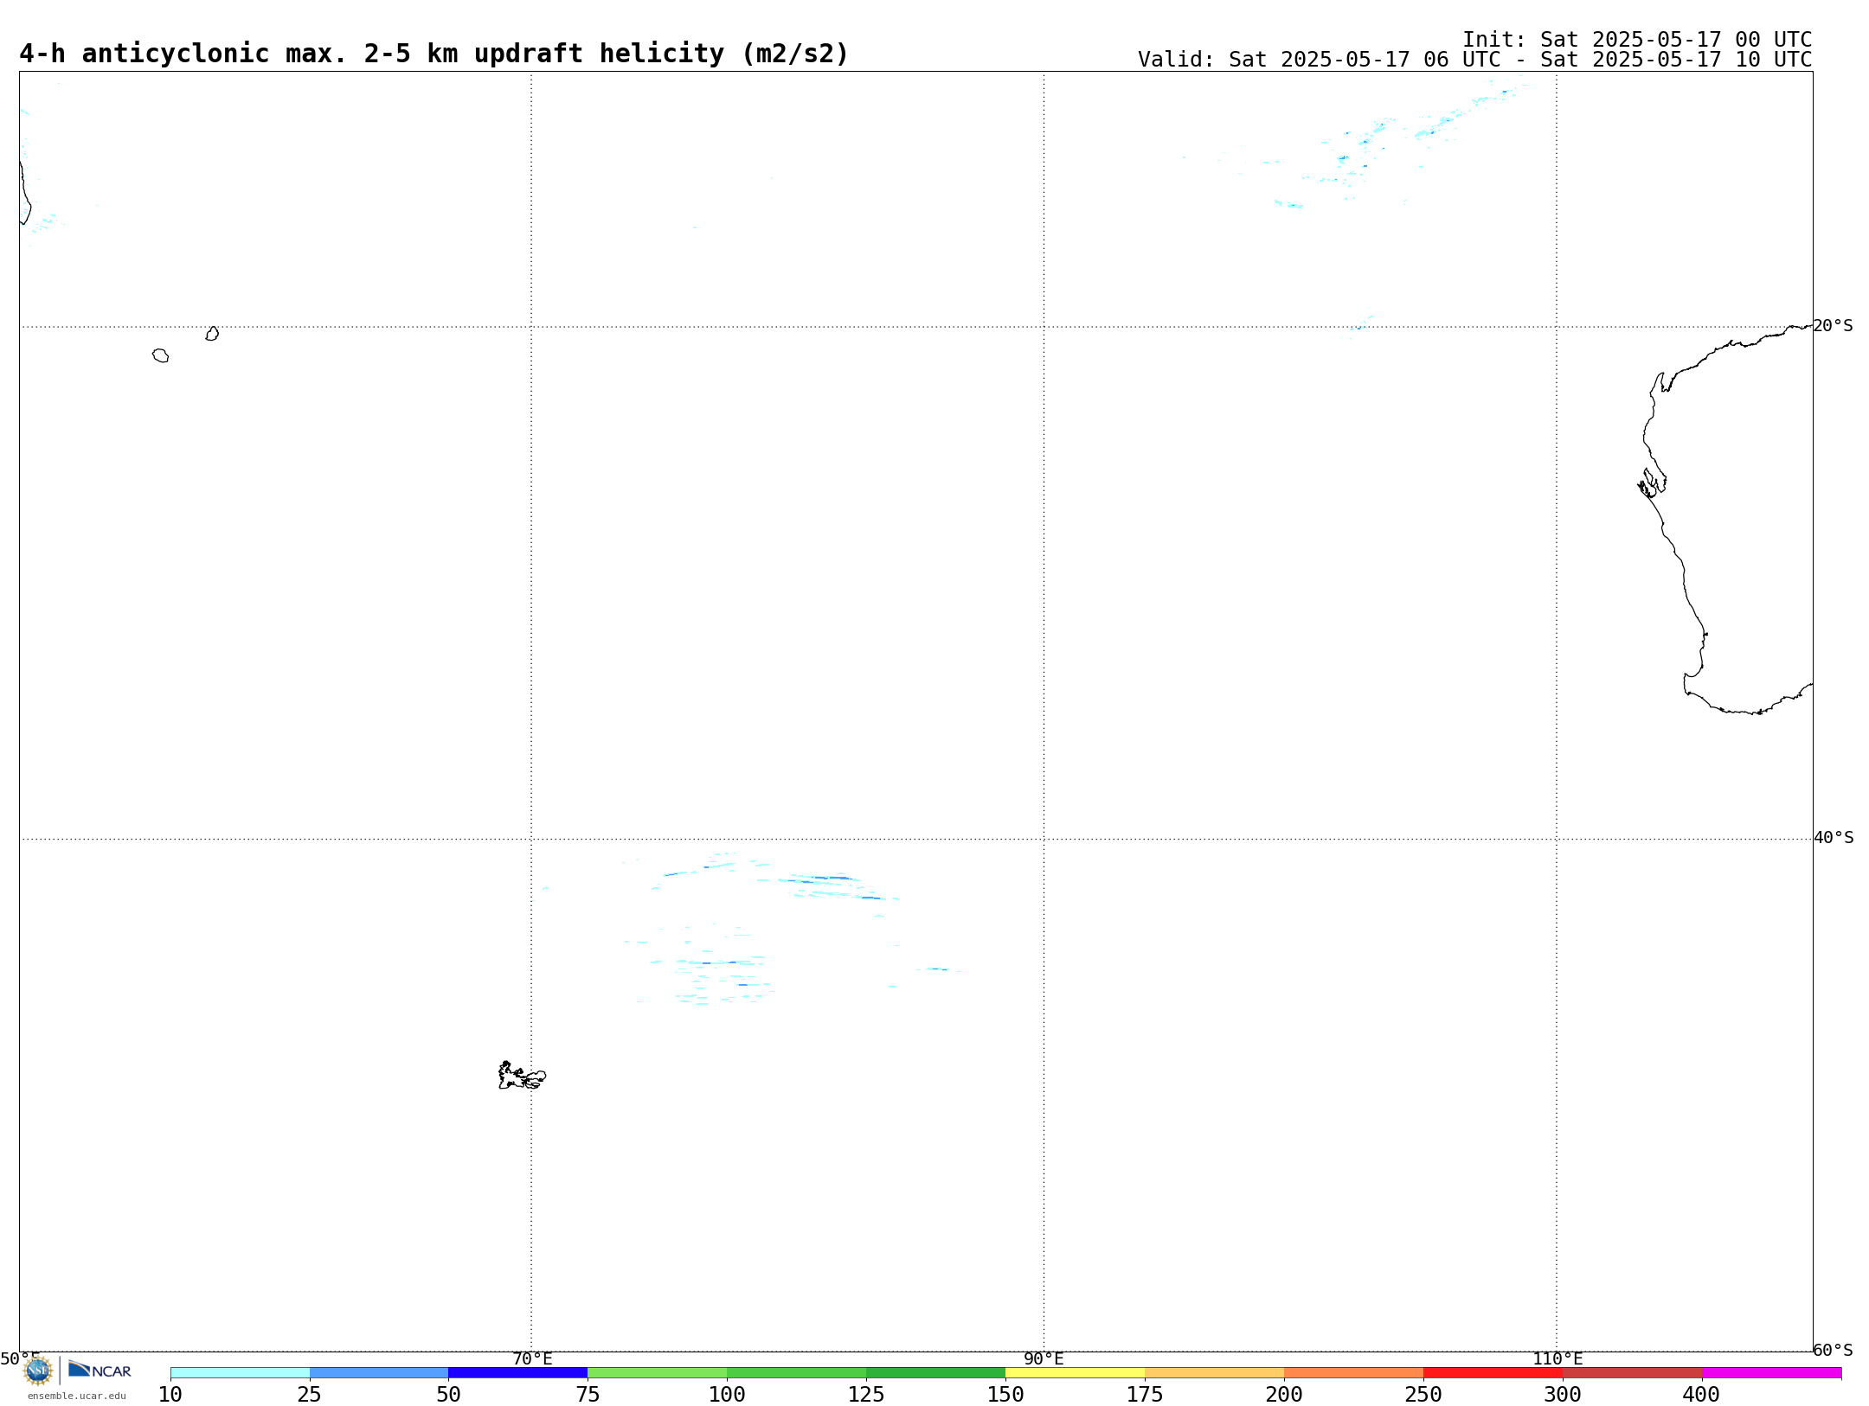Click the colorbar tick label 10

pyautogui.click(x=170, y=1394)
